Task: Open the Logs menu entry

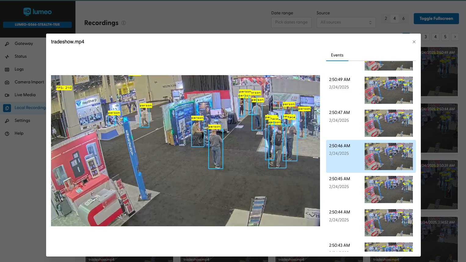Action: click(19, 69)
